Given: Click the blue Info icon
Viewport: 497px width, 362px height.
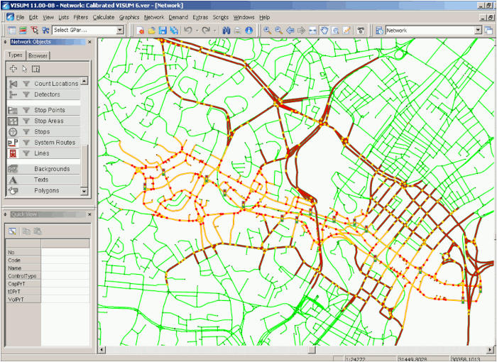Looking at the screenshot, I should (x=248, y=31).
